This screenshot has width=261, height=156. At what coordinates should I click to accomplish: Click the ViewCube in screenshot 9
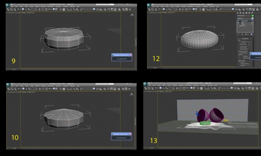coord(132,15)
